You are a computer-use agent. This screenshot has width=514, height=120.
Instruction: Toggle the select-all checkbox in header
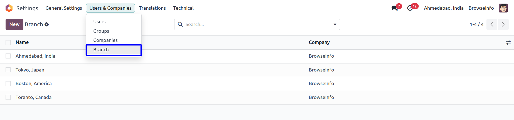[8, 42]
